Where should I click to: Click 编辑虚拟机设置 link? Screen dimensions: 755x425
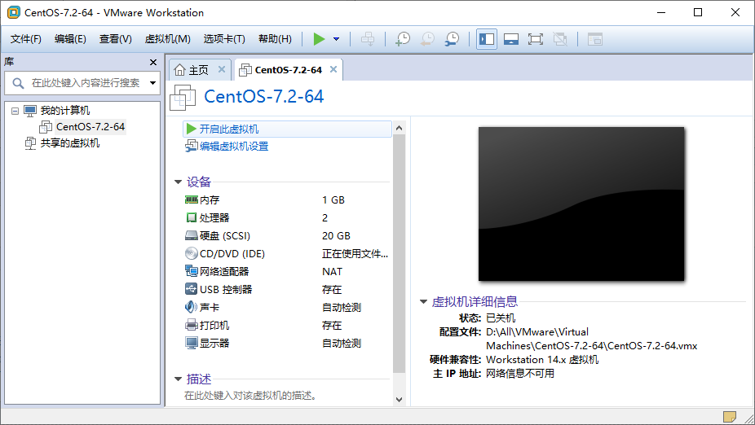tap(234, 147)
